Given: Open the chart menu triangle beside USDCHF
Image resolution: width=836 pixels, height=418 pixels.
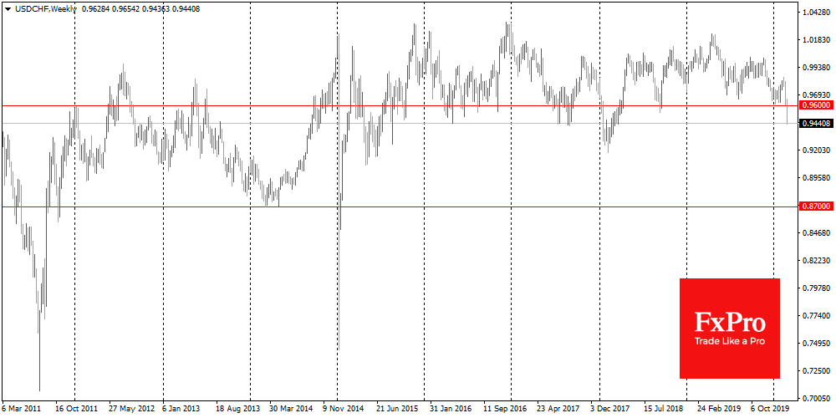Looking at the screenshot, I should (8, 7).
